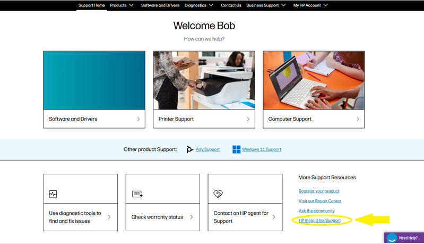Open the HP Instant Ink Support link
Image resolution: width=424 pixels, height=244 pixels.
(x=319, y=221)
